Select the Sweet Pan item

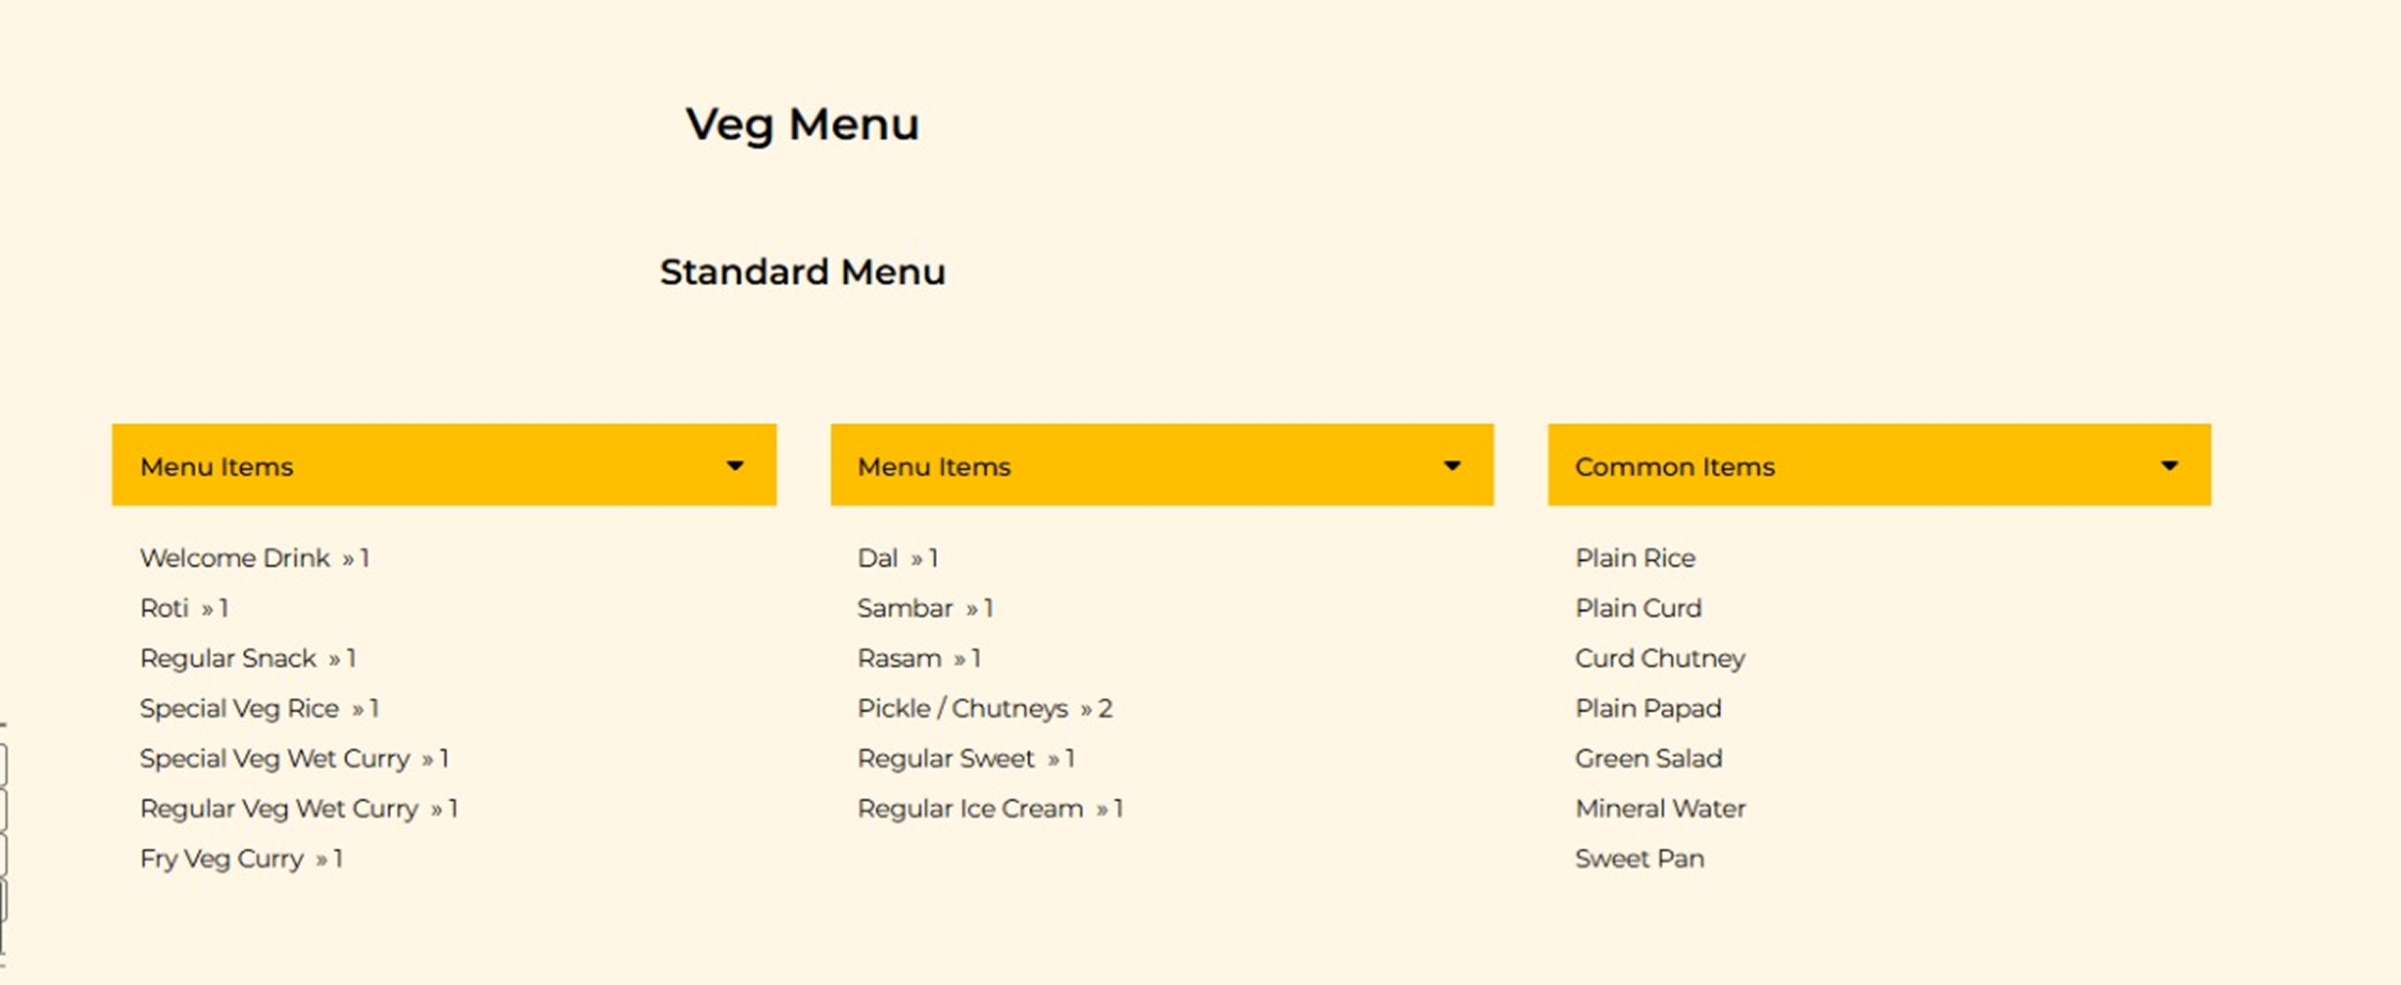(x=1638, y=858)
